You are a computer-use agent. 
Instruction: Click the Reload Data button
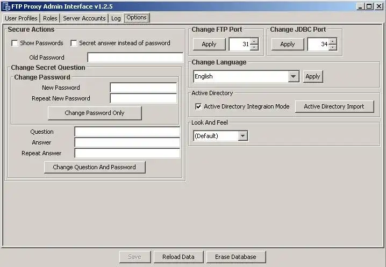pyautogui.click(x=178, y=257)
